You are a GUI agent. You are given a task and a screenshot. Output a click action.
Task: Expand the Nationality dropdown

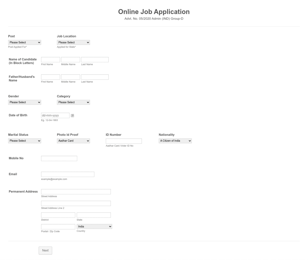click(x=175, y=141)
